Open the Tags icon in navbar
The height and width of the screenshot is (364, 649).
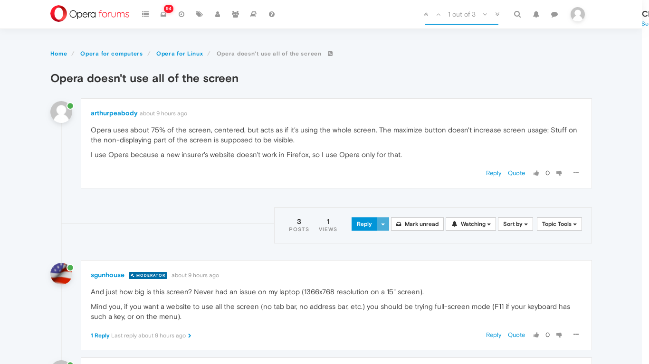coord(199,14)
